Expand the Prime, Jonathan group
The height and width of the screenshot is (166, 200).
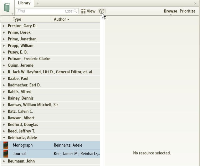coord(4,39)
